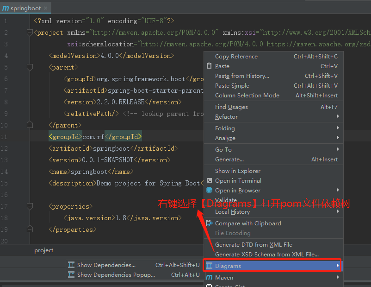This screenshot has height=287, width=371.
Task: Expand the Diagrams submenu arrow
Action: pyautogui.click(x=338, y=266)
